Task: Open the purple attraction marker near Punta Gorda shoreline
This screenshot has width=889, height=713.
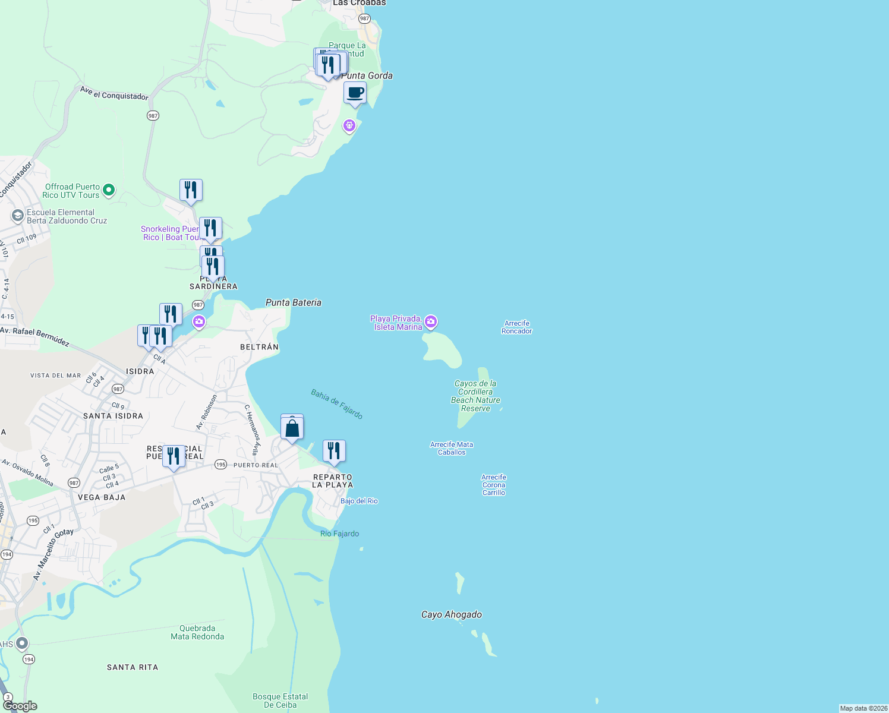Action: [x=349, y=125]
